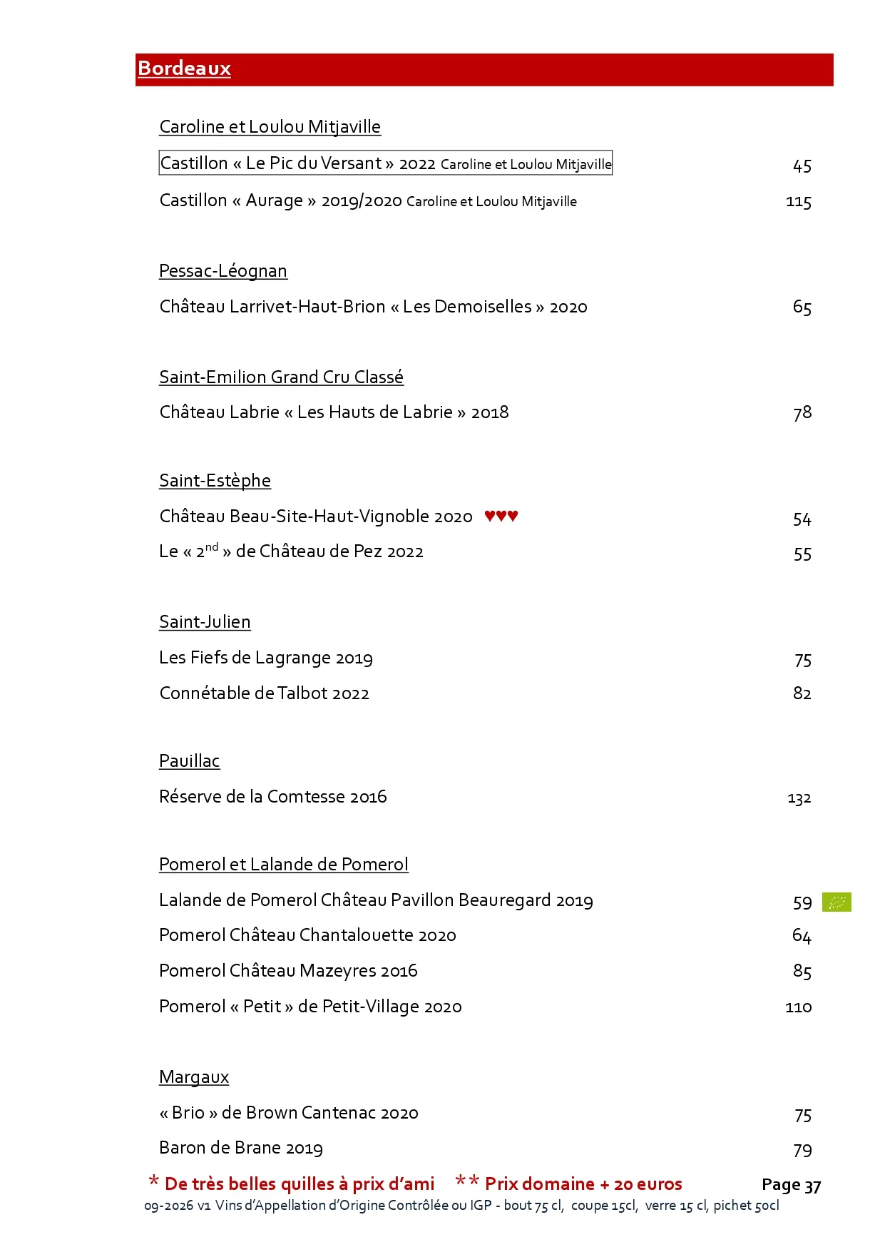Image resolution: width=885 pixels, height=1252 pixels.
Task: Click the red hearts beside Beau-Site-Haut-Vignoble
Action: [501, 516]
